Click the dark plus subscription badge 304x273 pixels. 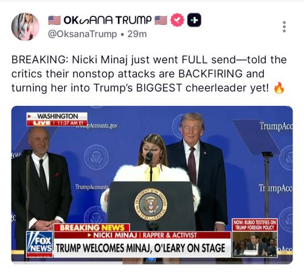194,20
